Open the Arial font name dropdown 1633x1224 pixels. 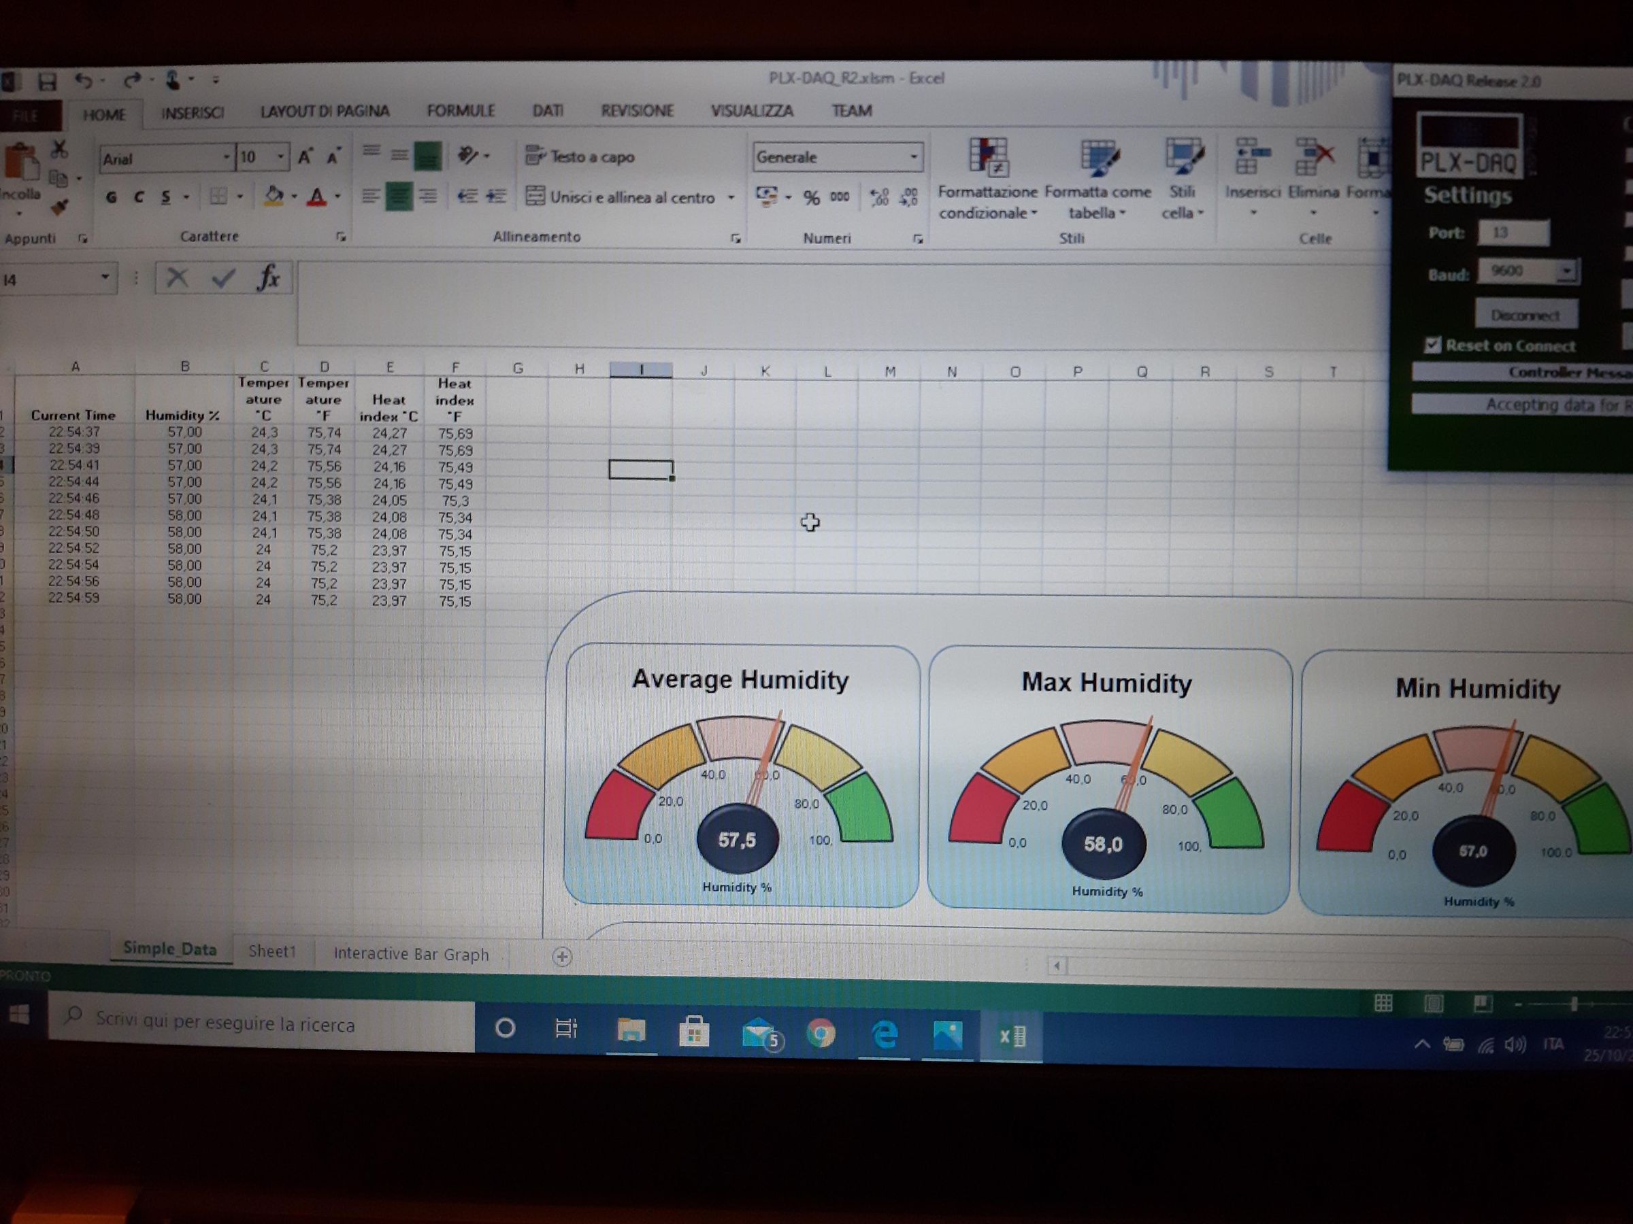[x=228, y=158]
